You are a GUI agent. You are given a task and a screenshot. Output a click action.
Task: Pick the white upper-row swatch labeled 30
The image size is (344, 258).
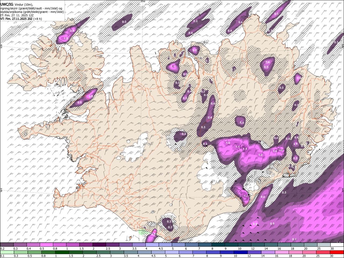pyautogui.click(x=337, y=245)
